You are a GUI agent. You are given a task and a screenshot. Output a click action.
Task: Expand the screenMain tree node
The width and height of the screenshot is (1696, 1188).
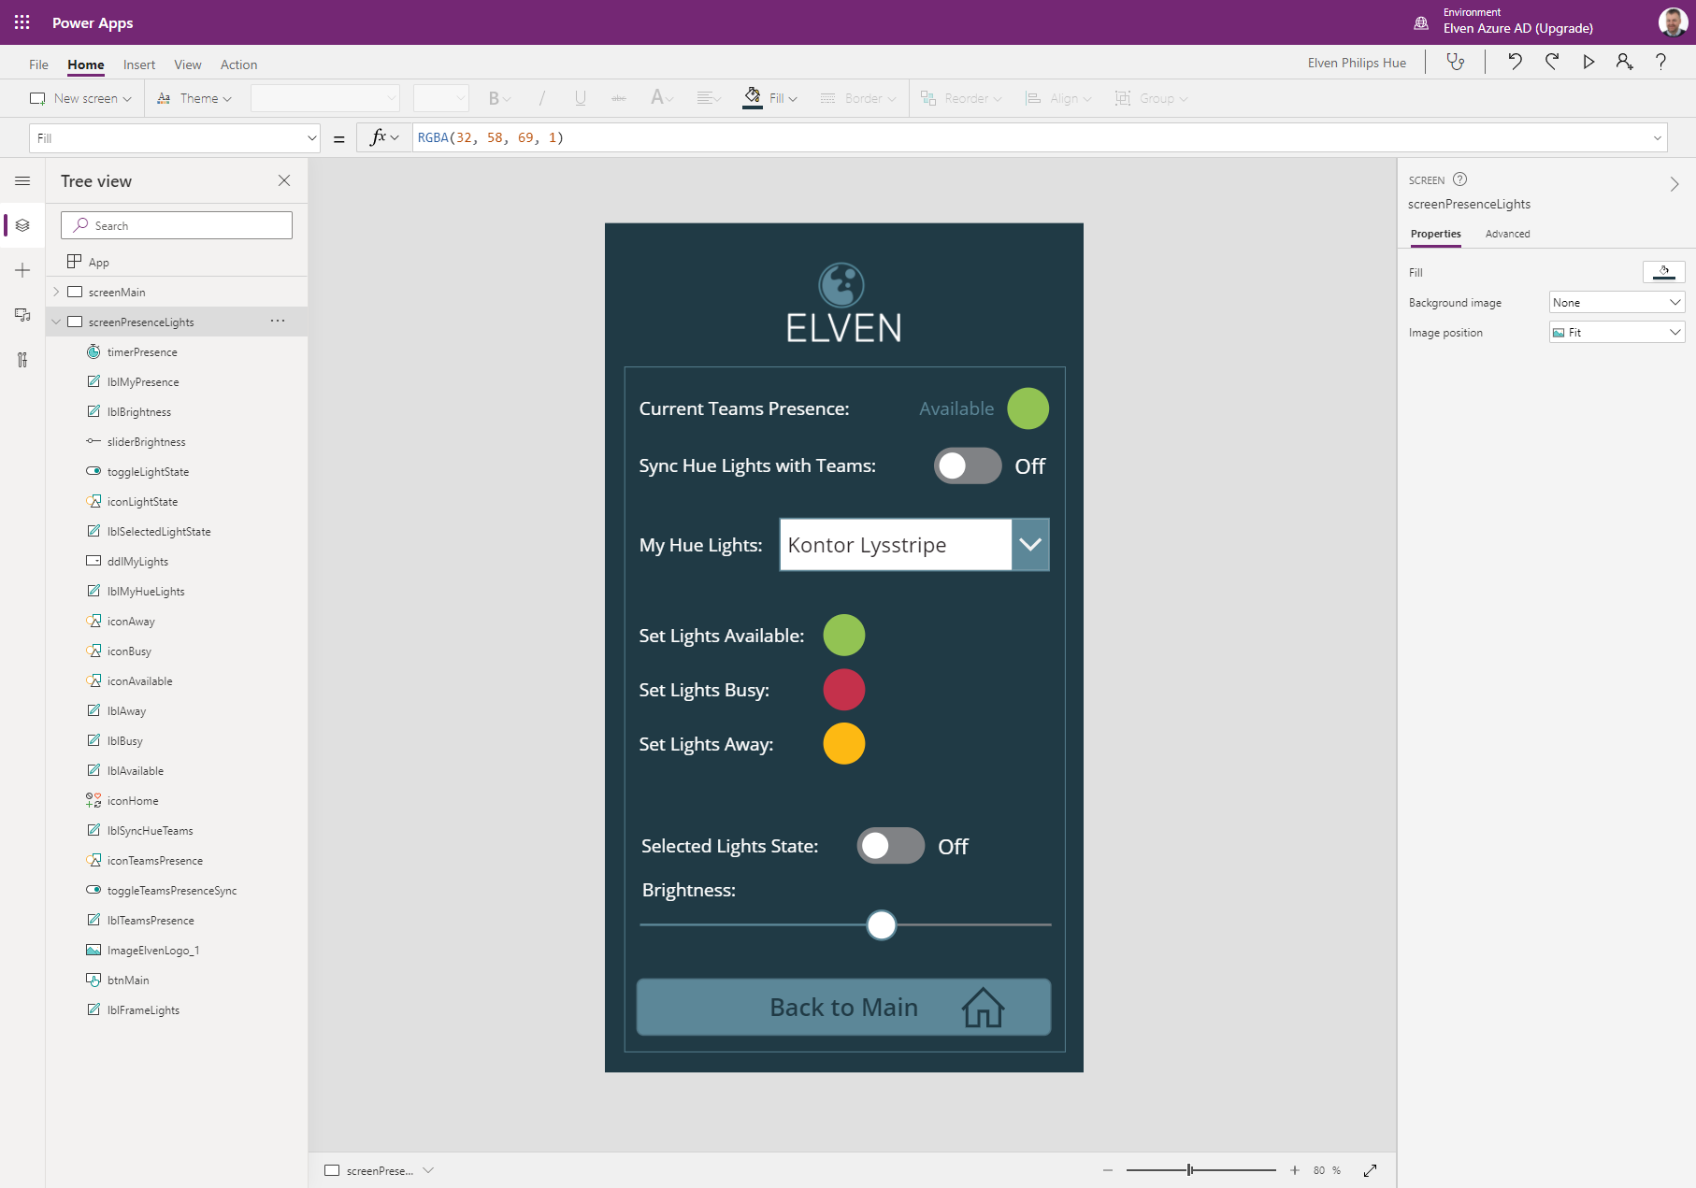point(56,292)
